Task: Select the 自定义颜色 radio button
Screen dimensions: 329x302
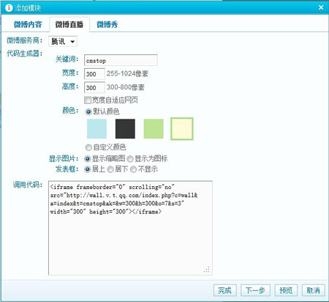Action: [88, 147]
